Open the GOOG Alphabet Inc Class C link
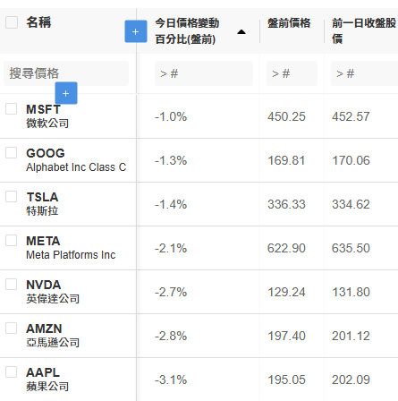Image resolution: width=398 pixels, height=401 pixels. [x=76, y=160]
